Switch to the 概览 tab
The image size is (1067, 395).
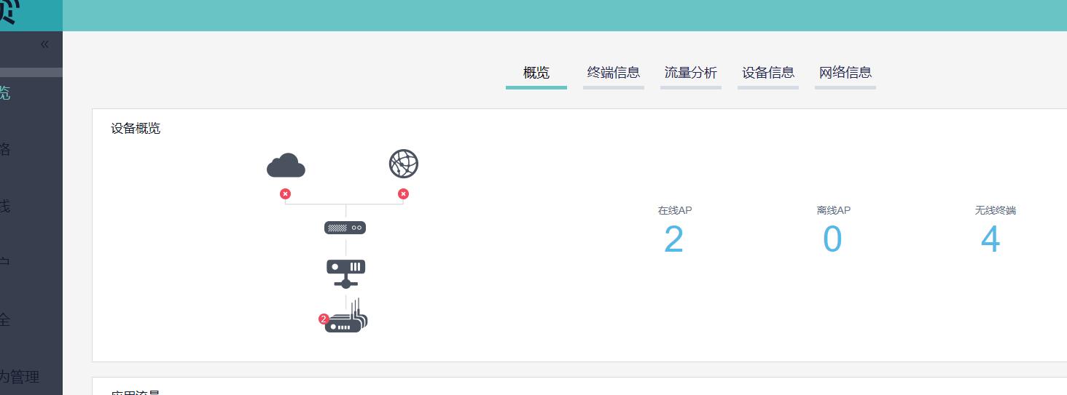tap(536, 73)
